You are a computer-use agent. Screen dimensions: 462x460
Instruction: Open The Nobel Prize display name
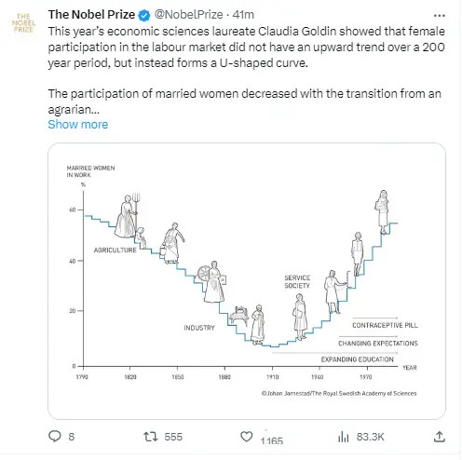(91, 15)
